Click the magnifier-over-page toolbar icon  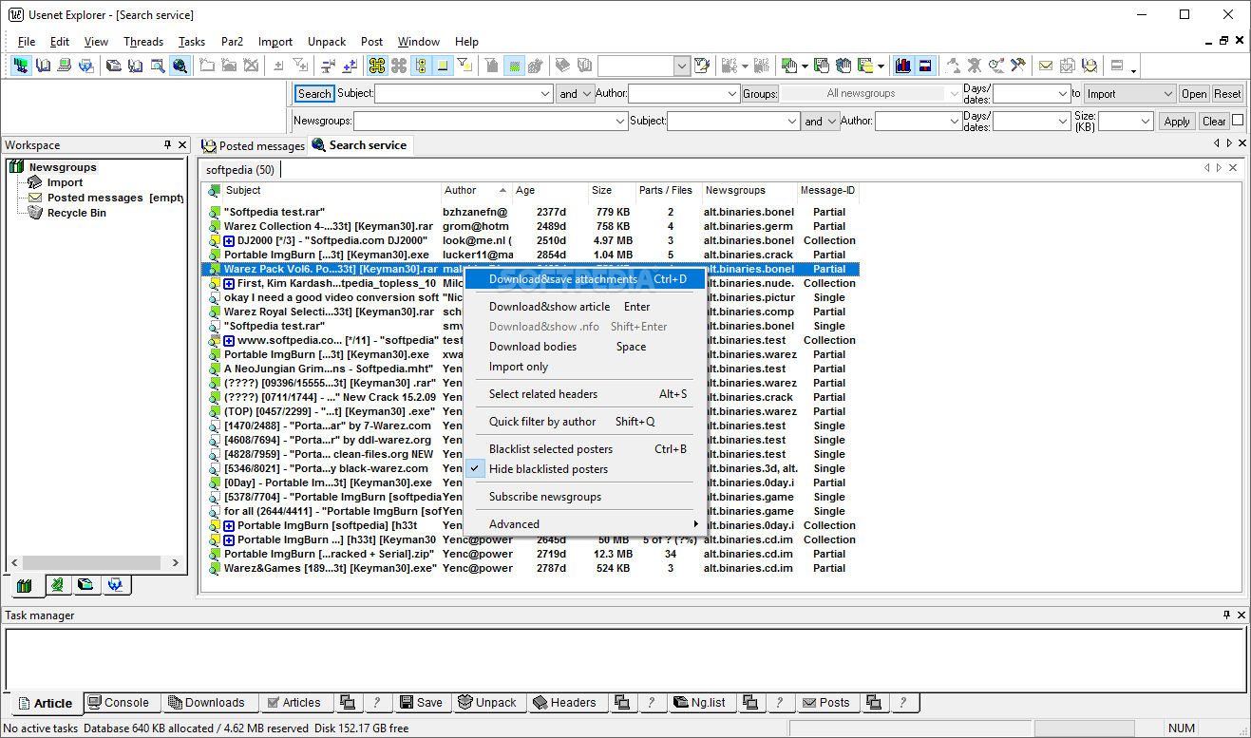pyautogui.click(x=157, y=66)
